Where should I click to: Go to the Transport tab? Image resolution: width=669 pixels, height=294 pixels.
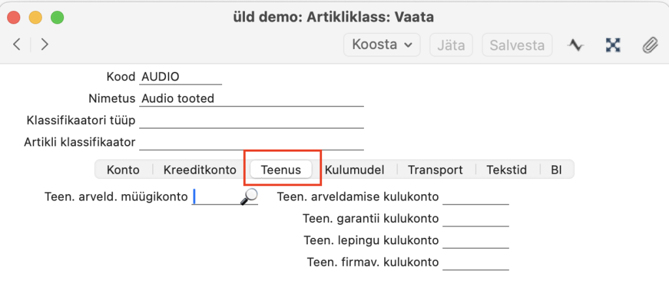pyautogui.click(x=435, y=170)
